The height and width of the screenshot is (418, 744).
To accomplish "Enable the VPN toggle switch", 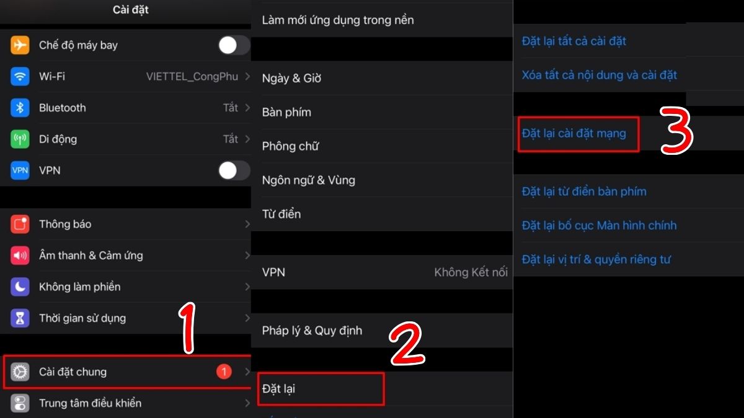I will click(234, 170).
